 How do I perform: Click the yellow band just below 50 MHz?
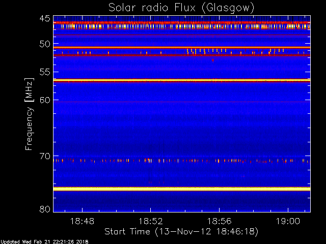coord(182,48)
